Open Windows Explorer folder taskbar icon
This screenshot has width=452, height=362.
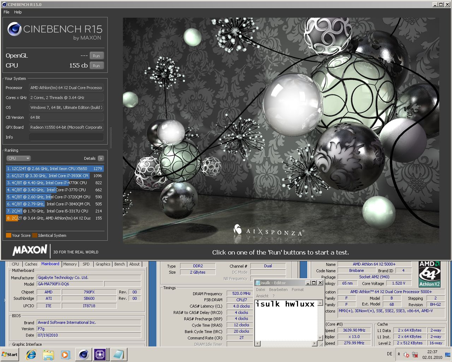click(x=48, y=355)
